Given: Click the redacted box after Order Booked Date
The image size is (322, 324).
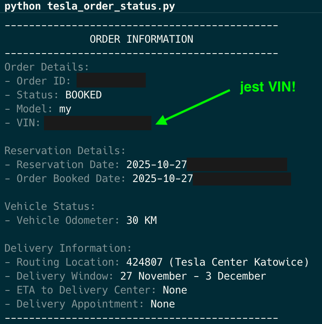Looking at the screenshot, I should tap(242, 179).
